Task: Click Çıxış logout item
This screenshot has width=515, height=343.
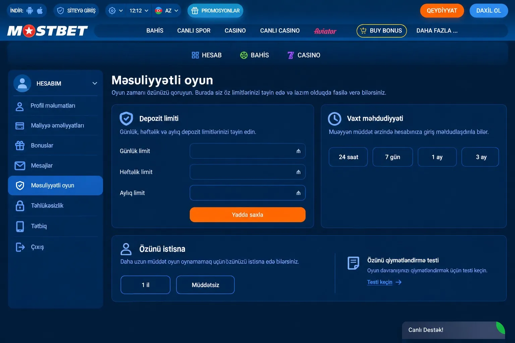Action: click(56, 247)
